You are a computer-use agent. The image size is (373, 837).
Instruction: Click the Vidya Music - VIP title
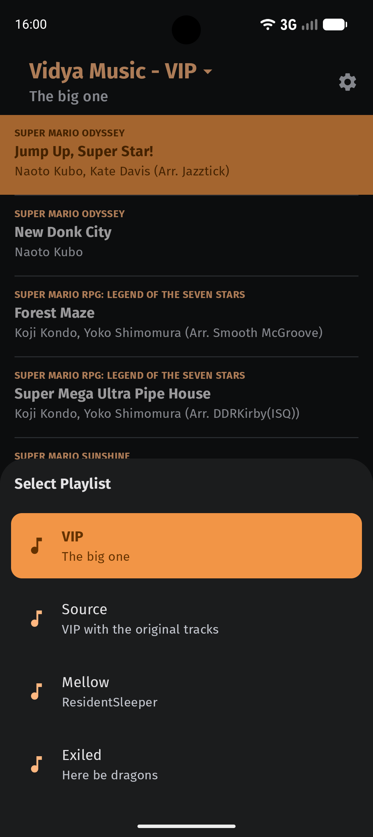(x=113, y=71)
